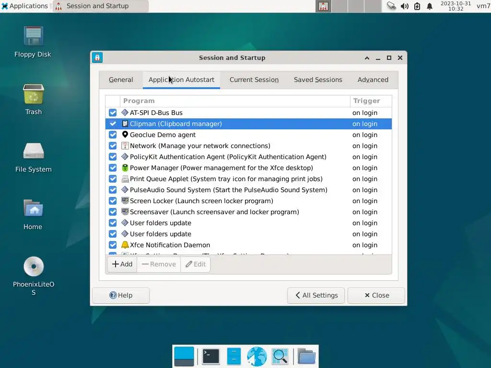The width and height of the screenshot is (491, 368).
Task: Open the Current Session tab
Action: pos(254,80)
